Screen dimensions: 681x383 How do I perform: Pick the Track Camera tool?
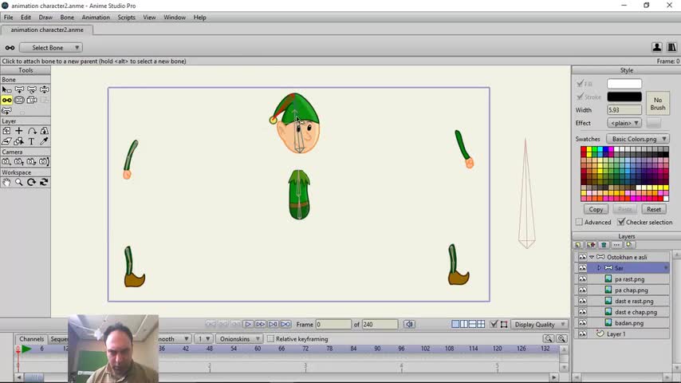(6, 162)
